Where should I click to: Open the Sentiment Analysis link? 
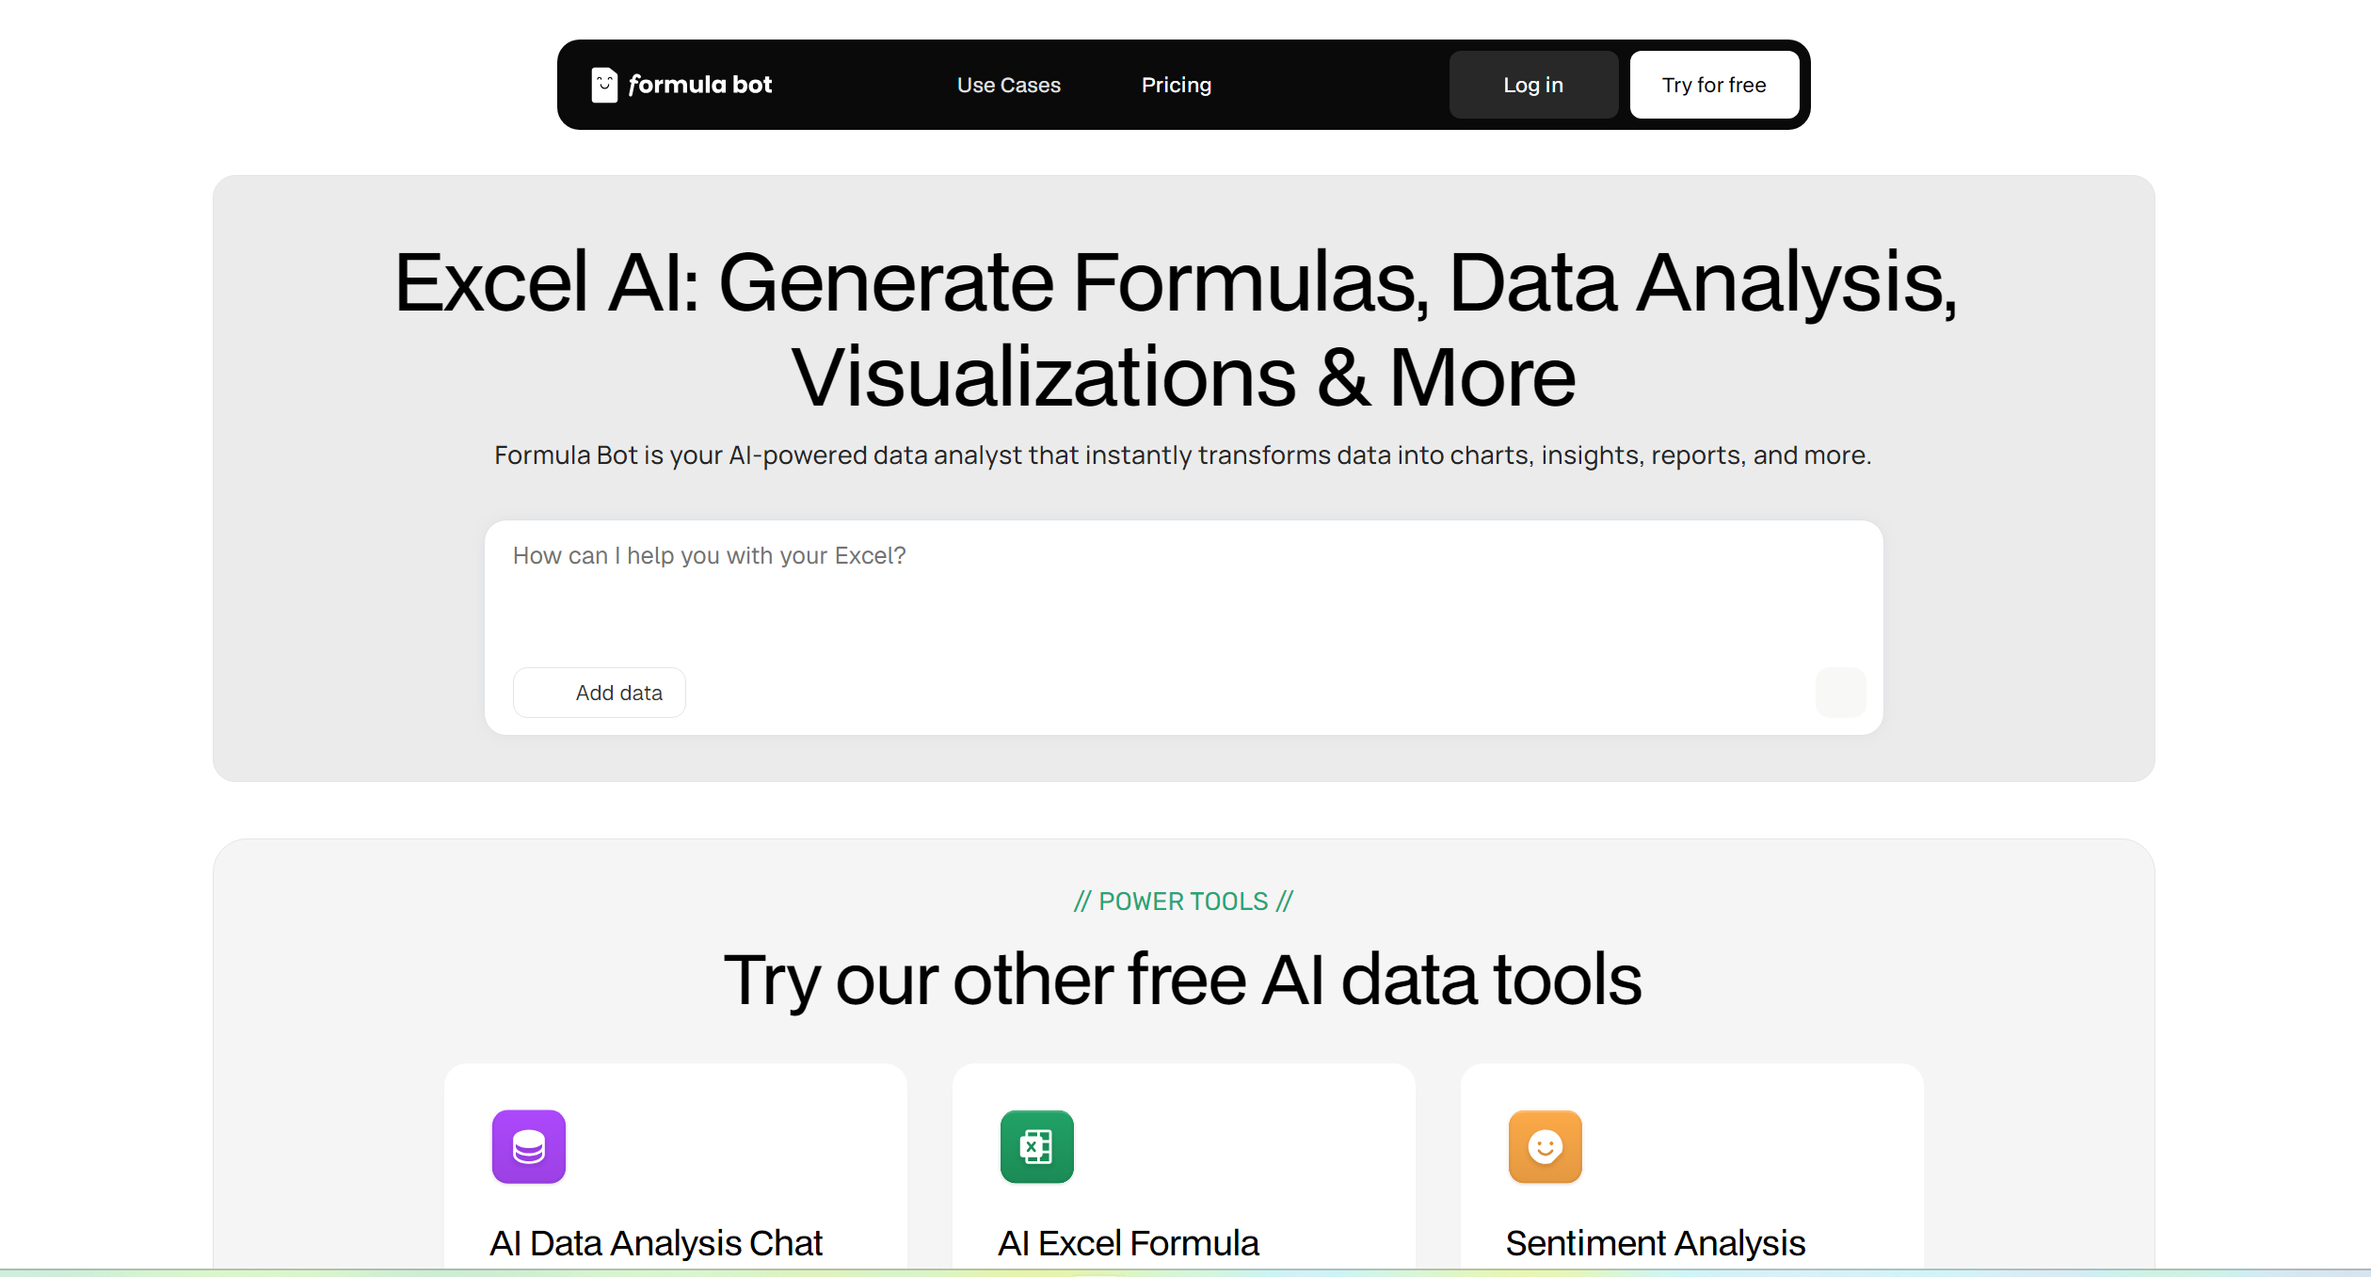pyautogui.click(x=1657, y=1241)
